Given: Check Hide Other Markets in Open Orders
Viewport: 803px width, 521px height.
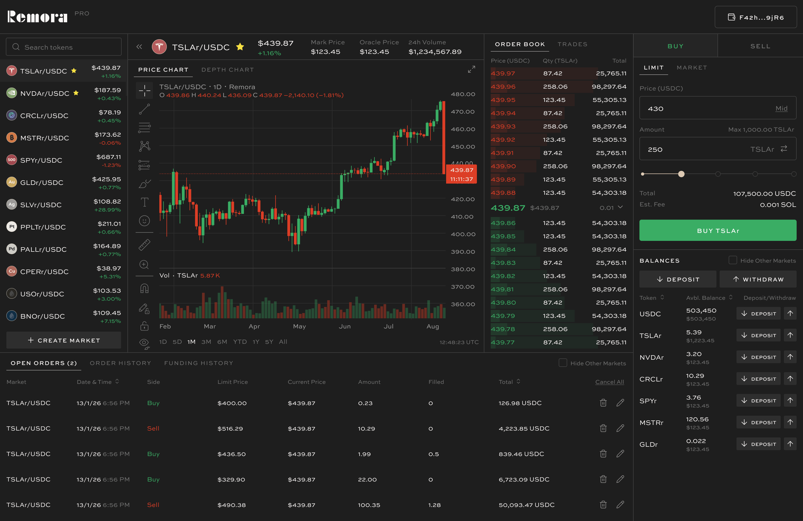Looking at the screenshot, I should tap(563, 363).
